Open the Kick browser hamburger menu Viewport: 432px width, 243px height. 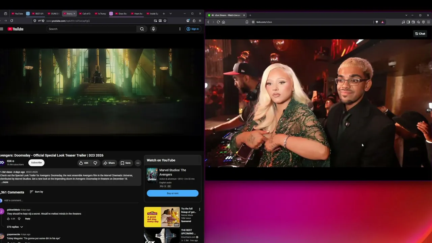pyautogui.click(x=429, y=22)
